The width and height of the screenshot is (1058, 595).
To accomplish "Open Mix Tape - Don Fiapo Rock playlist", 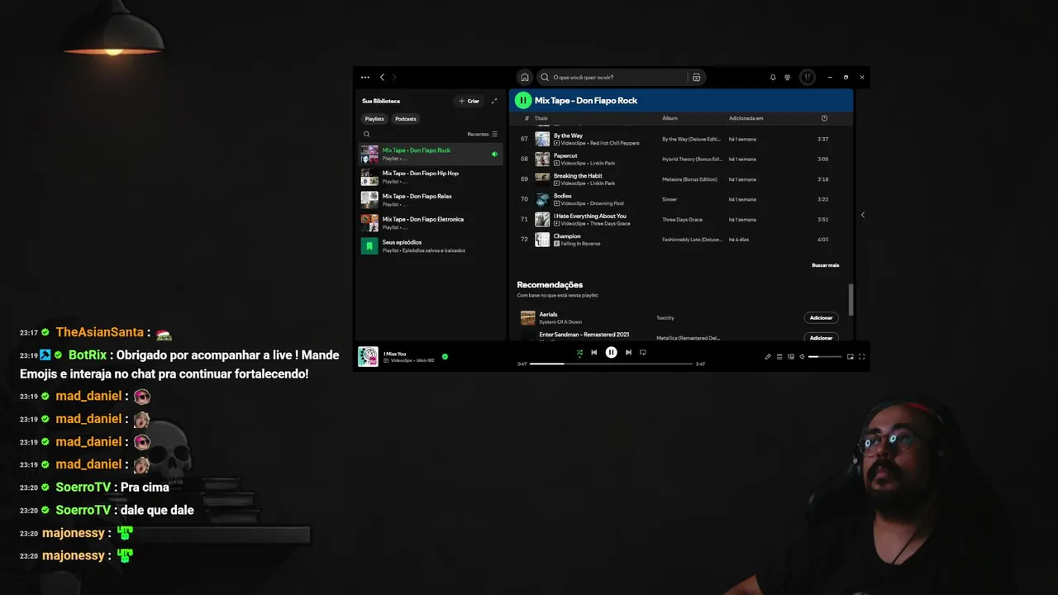I will 430,154.
